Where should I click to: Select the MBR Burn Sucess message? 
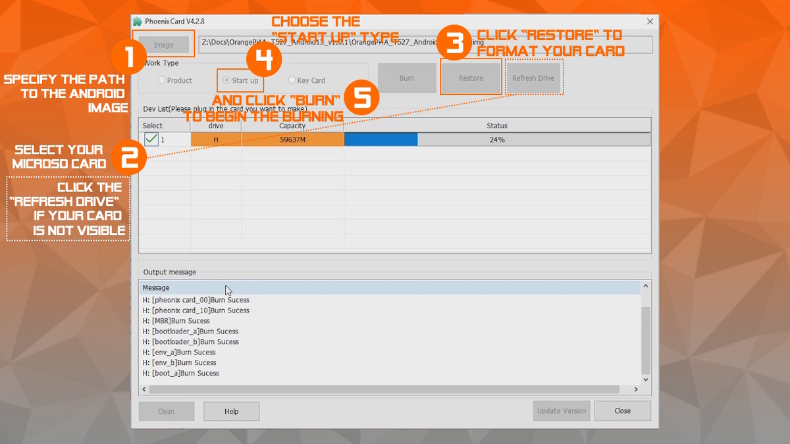(x=176, y=321)
